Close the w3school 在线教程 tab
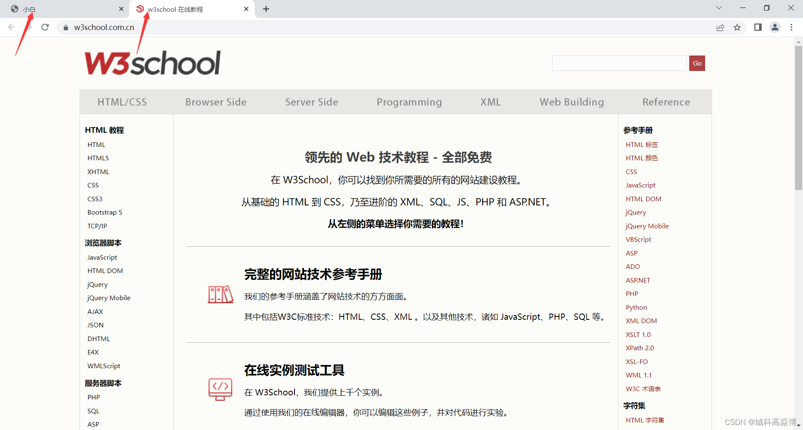This screenshot has height=430, width=803. coord(246,9)
